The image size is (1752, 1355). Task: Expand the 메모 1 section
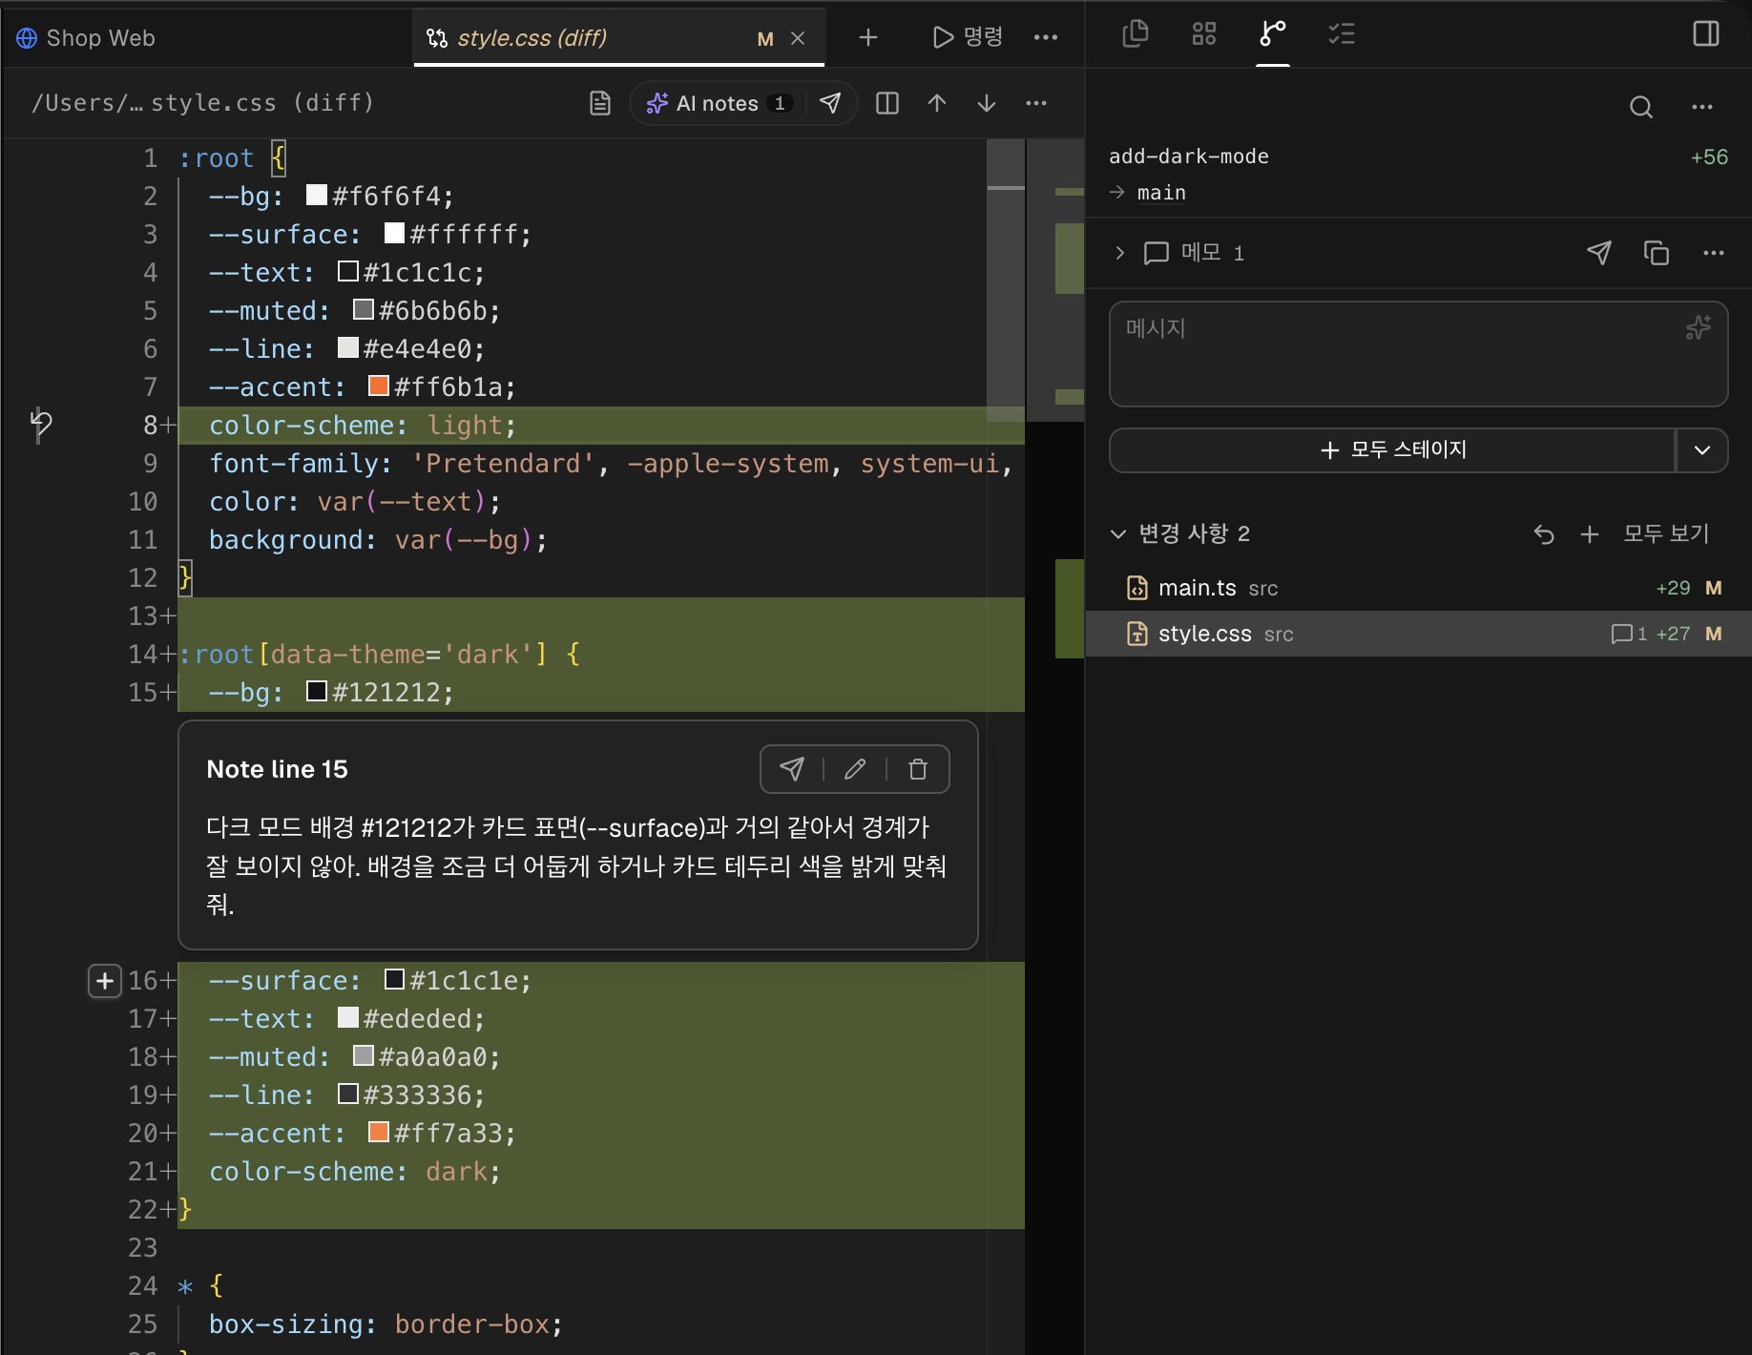[1120, 253]
